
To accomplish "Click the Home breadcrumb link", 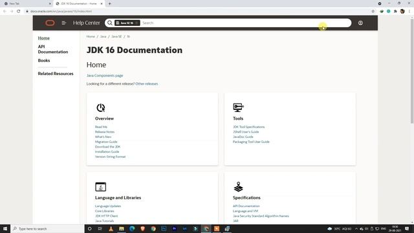I will point(91,37).
